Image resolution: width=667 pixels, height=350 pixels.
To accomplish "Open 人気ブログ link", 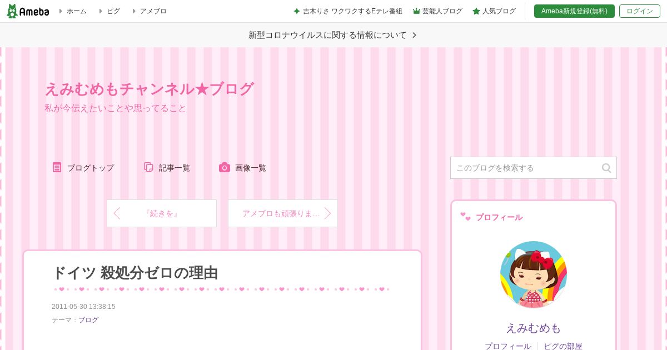I will click(x=499, y=11).
